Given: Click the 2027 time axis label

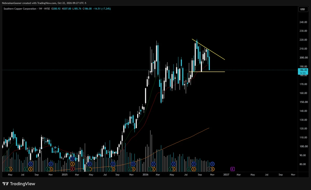Looking at the screenshot, I should tap(226, 174).
